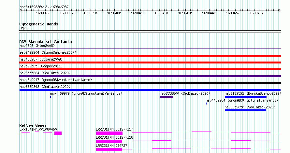
Task: Click the 169839k ruler tick label
Action: [x=90, y=13]
